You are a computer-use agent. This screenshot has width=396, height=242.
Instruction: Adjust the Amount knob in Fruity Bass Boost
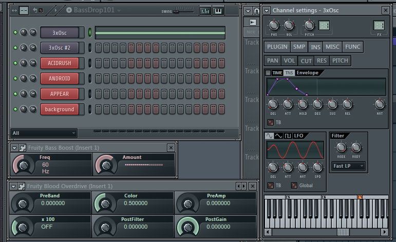tap(106, 166)
